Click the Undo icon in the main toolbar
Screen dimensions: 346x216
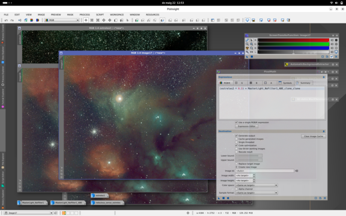tap(6, 20)
